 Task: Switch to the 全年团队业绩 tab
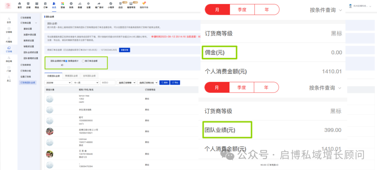coord(89,75)
